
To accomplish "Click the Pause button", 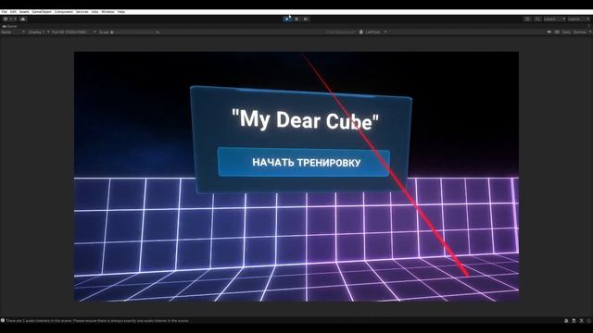I will [x=296, y=18].
